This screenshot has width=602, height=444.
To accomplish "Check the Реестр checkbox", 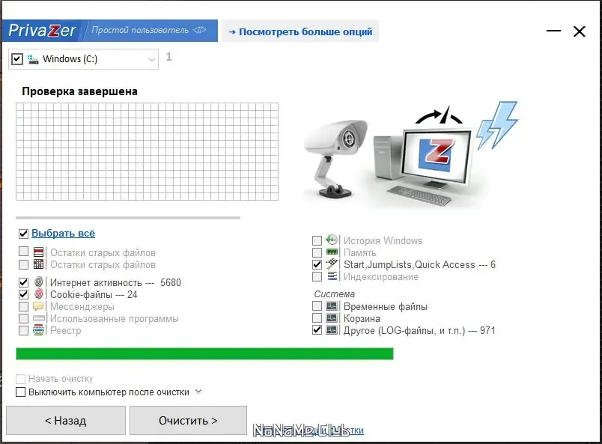I will pyautogui.click(x=23, y=330).
